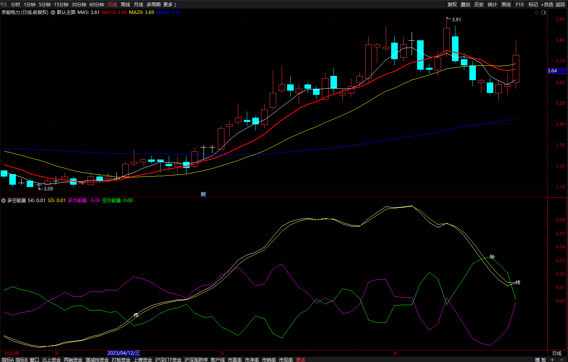Switch to 分时 intraday view
The width and height of the screenshot is (568, 362).
[x=15, y=5]
